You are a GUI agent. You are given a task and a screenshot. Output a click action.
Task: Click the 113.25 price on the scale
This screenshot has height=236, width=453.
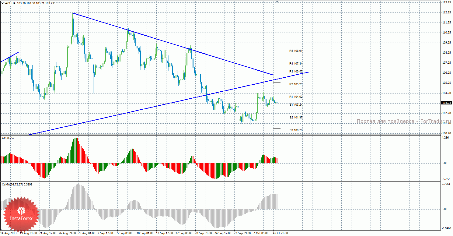[x=447, y=2]
